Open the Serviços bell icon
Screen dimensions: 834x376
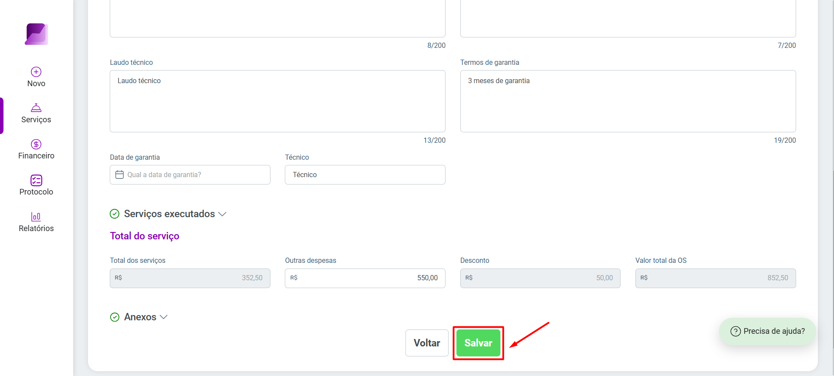pos(36,107)
